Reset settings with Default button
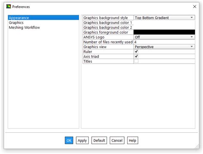Screen dimensions: 203x154 pos(99,140)
